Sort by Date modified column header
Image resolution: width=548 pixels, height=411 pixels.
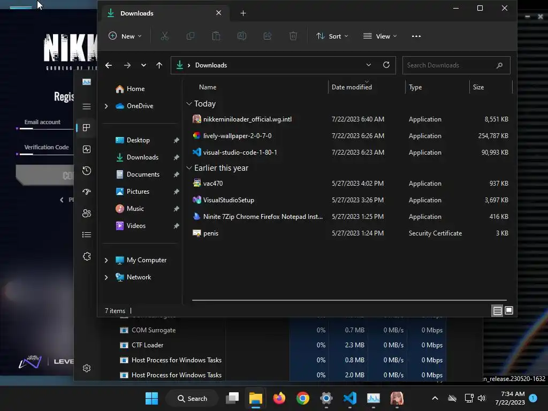point(352,87)
